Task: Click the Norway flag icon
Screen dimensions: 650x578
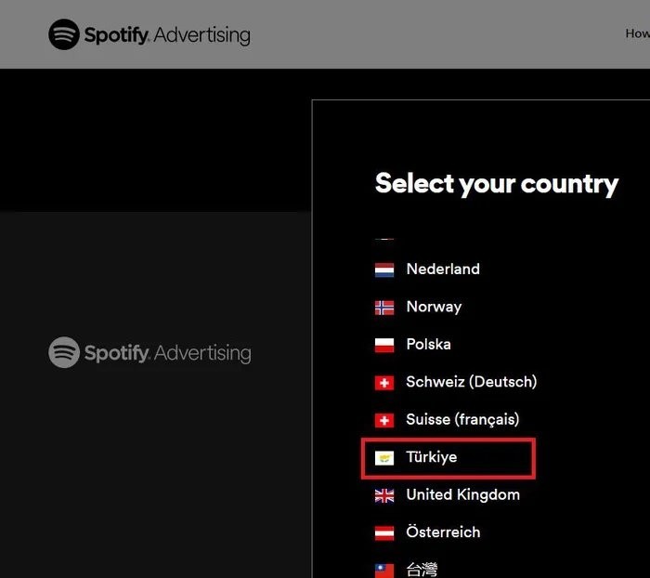Action: coord(384,308)
